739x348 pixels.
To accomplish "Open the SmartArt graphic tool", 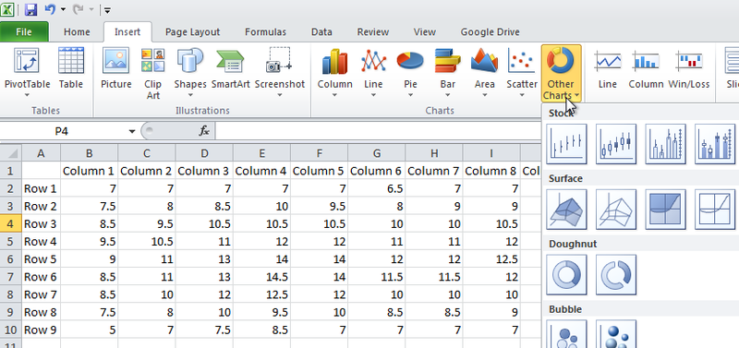I will 230,68.
